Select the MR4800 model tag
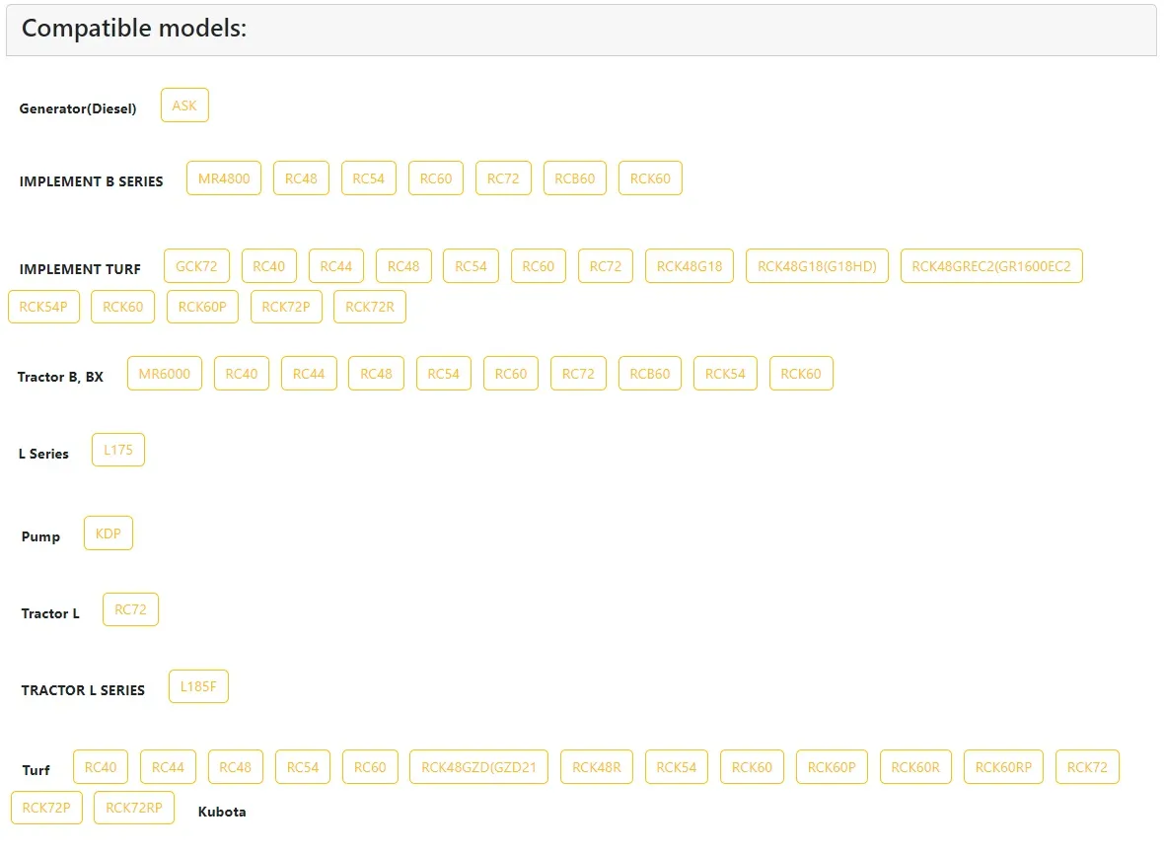 click(x=224, y=178)
